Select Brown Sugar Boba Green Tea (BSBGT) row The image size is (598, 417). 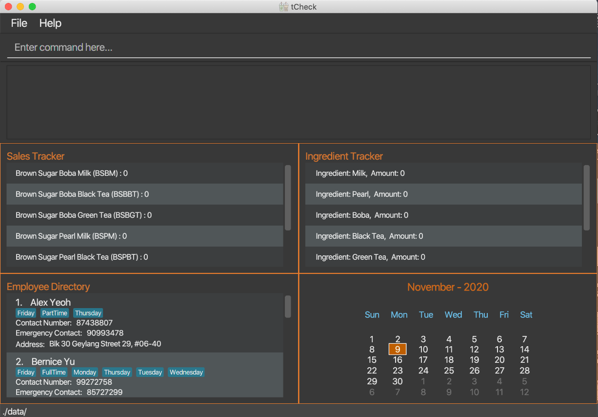(x=145, y=215)
